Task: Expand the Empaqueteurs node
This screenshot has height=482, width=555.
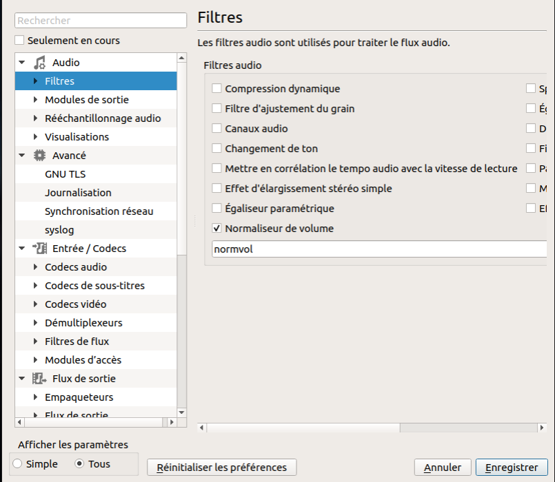Action: click(x=35, y=397)
